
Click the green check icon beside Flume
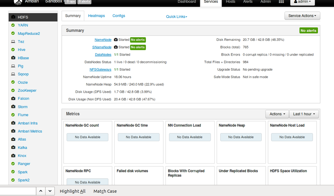[13, 115]
